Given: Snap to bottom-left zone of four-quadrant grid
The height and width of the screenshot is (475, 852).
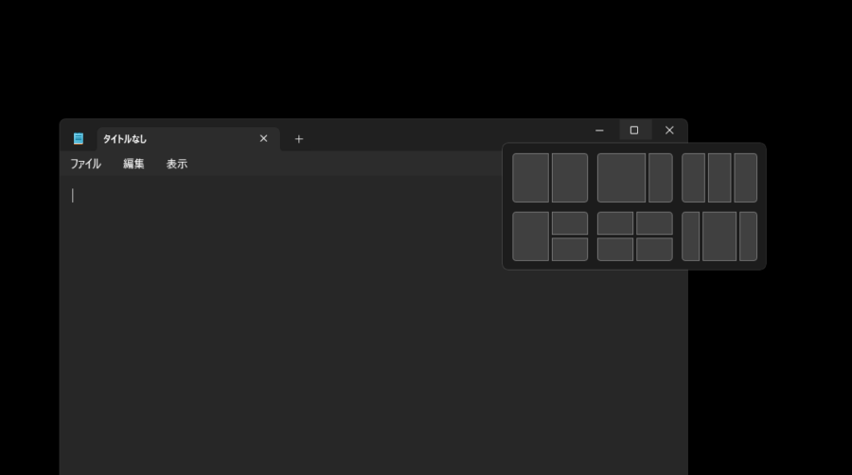Looking at the screenshot, I should point(615,249).
